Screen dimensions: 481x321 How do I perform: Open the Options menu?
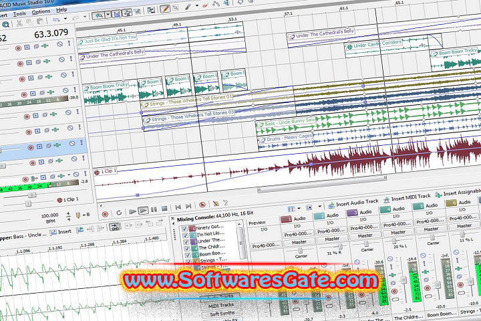(x=41, y=12)
